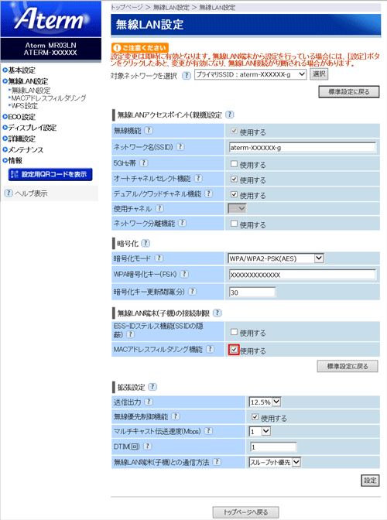Viewport: 387px width, 520px height.
Task: Open WPS設定 submenu link
Action: [x=25, y=106]
